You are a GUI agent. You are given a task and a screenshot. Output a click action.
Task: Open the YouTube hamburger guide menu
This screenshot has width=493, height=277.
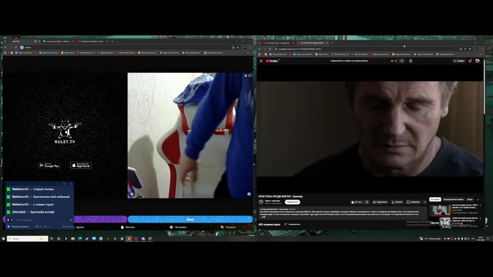[x=261, y=61]
